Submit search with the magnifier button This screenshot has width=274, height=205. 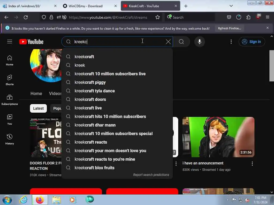181,42
